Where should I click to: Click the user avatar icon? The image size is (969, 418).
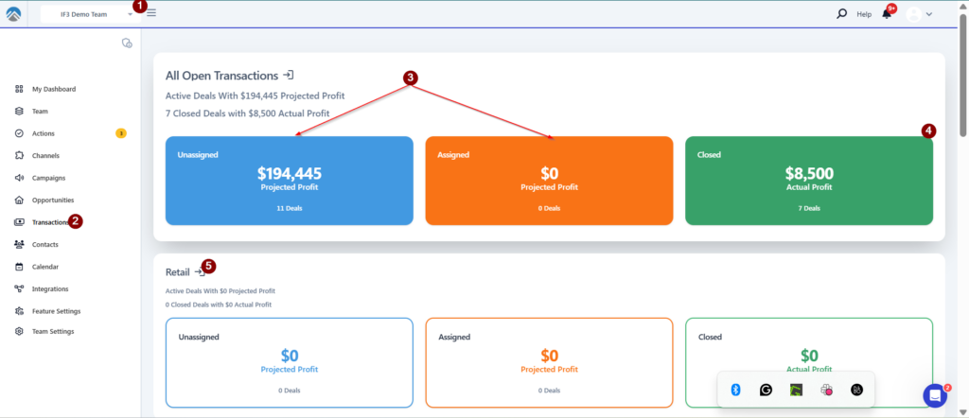[x=913, y=14]
